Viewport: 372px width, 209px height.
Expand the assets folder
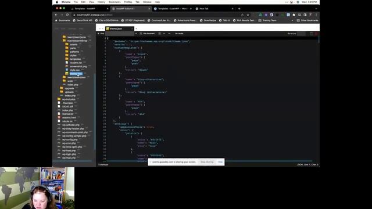[74, 45]
